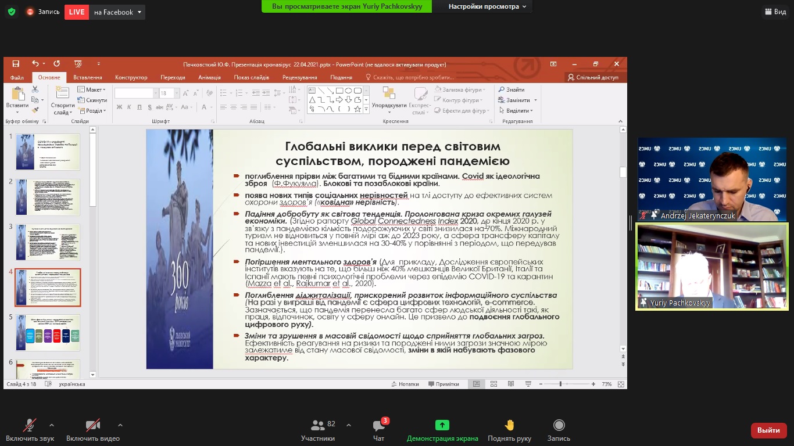The image size is (794, 446).
Task: Click Створити слайд new slide button
Action: (63, 100)
